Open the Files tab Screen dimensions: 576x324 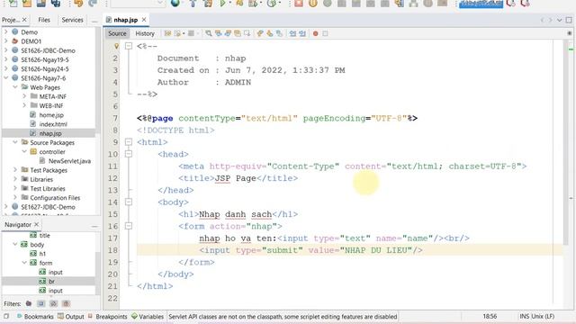tap(44, 20)
